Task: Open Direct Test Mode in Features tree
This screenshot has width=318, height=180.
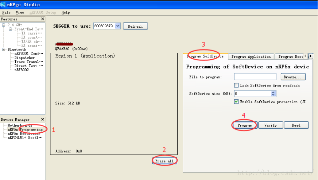Action: (28, 66)
